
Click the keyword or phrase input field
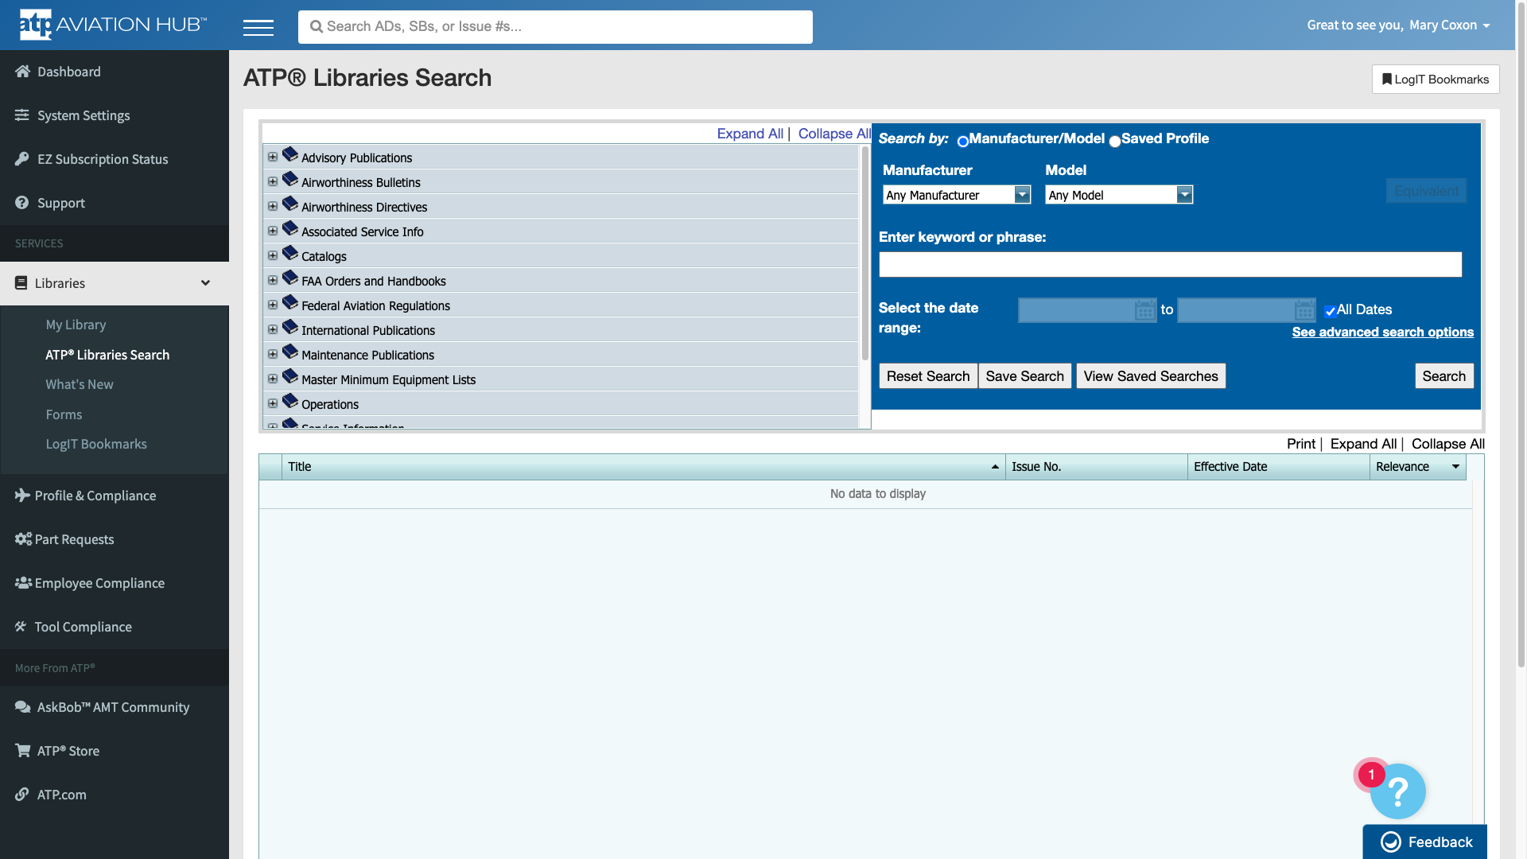pos(1170,264)
